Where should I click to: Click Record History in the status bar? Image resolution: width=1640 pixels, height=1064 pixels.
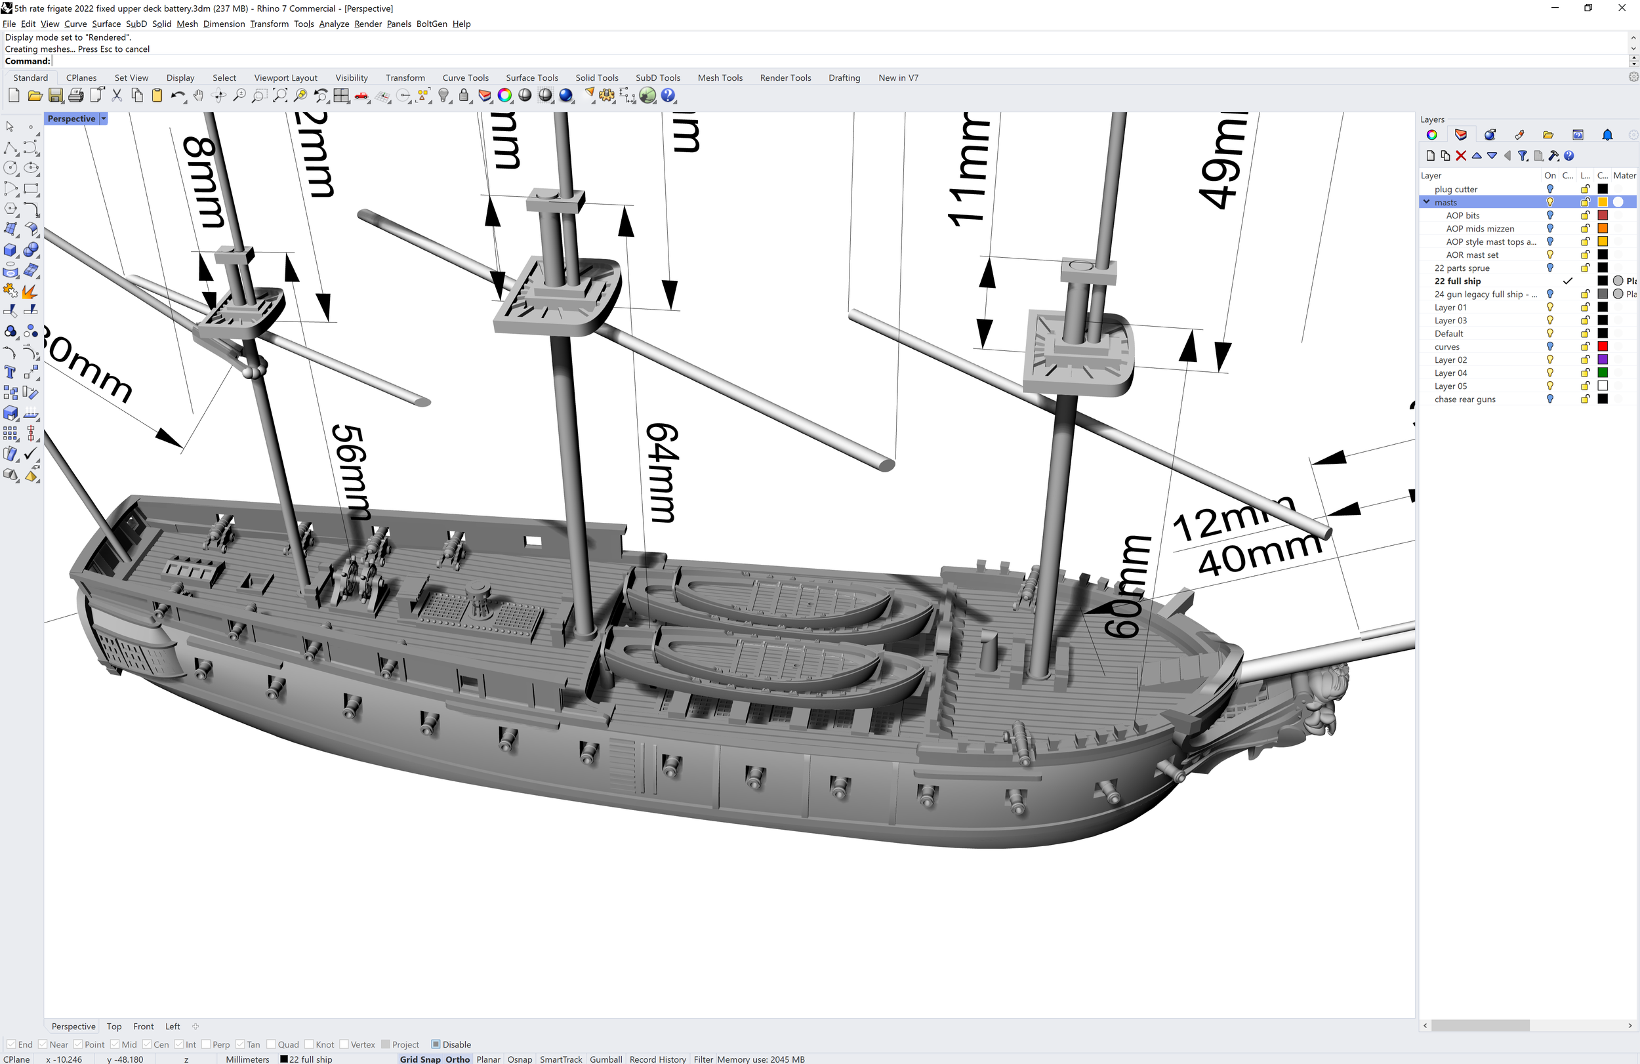tap(657, 1059)
